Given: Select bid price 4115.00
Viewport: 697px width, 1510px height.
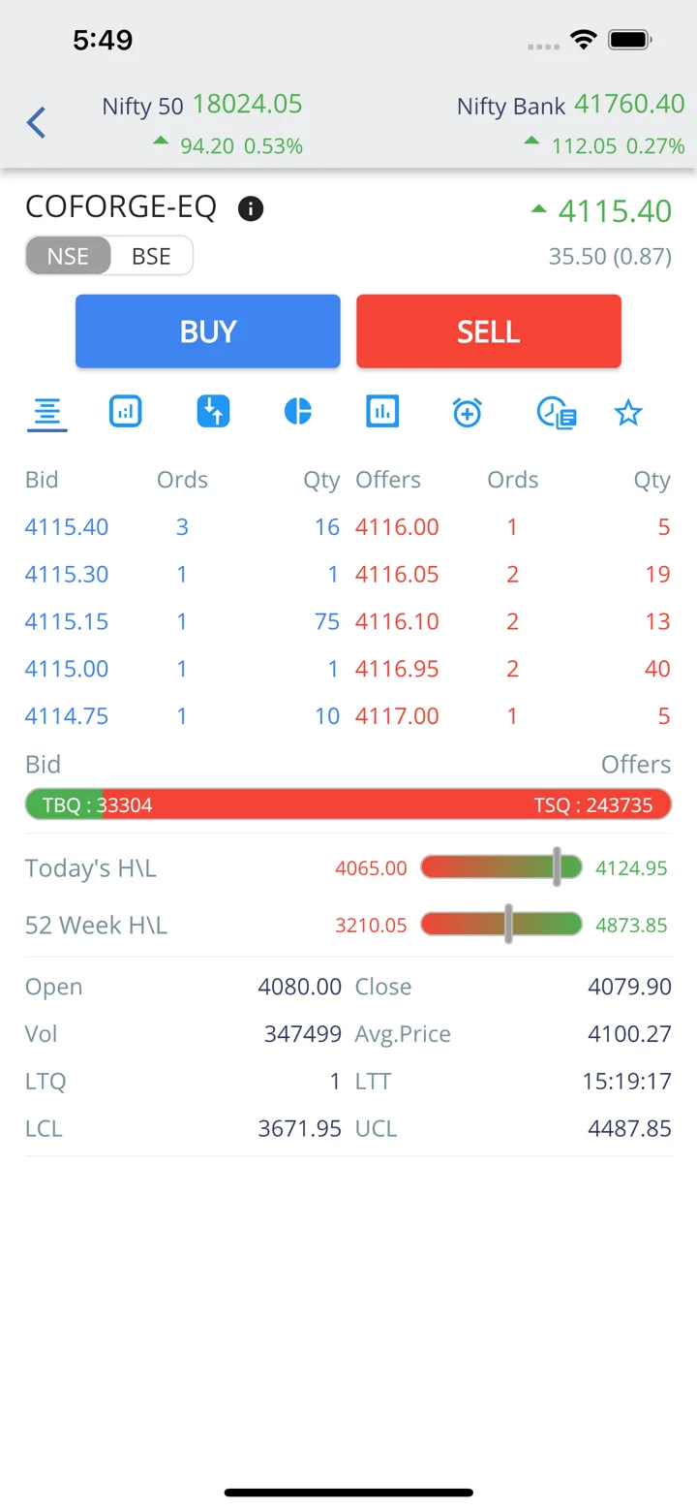Looking at the screenshot, I should (67, 669).
